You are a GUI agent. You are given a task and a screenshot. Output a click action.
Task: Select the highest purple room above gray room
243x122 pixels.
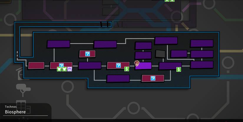pyautogui.click(x=166, y=41)
